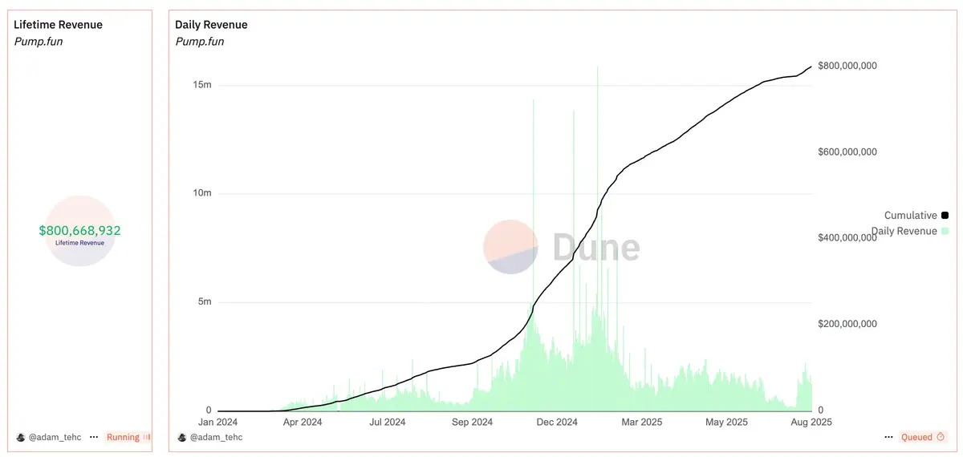Screen dimensions: 963x457
Task: Open the Lifetime Revenue panel title
Action: click(59, 25)
